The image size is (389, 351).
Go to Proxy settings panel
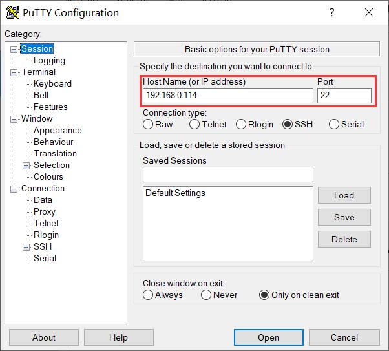click(45, 211)
